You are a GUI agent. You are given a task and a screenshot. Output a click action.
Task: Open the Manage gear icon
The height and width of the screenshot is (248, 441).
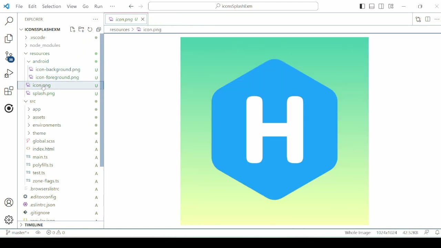coord(9,219)
